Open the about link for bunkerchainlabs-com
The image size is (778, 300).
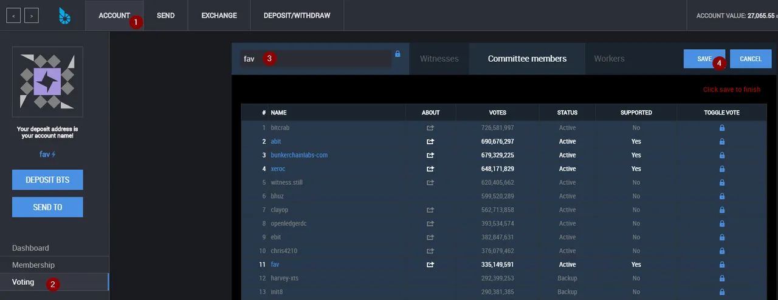[430, 155]
